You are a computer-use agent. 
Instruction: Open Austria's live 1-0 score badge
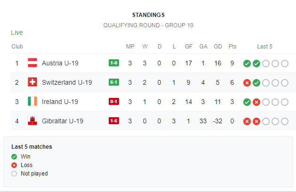pos(114,63)
